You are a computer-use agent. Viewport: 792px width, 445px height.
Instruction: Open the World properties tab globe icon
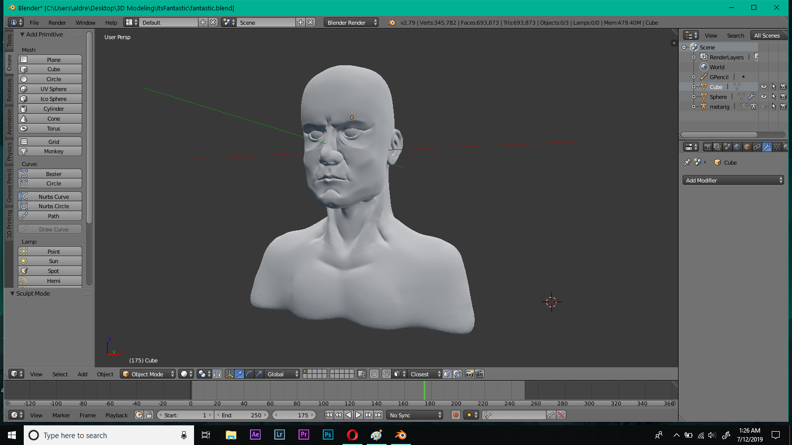[x=737, y=147]
